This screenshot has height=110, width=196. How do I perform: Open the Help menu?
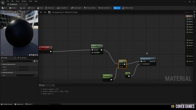pos(36,1)
